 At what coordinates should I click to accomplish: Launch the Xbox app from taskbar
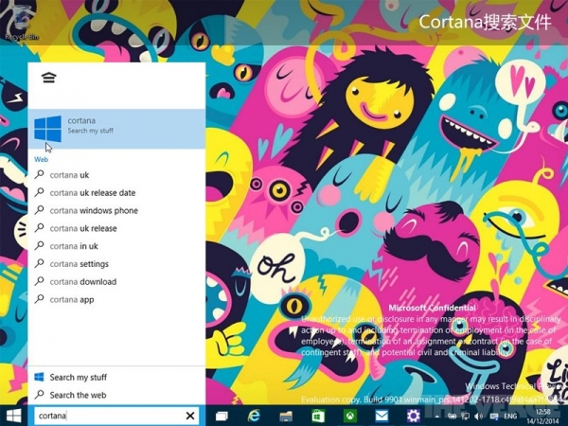click(350, 416)
